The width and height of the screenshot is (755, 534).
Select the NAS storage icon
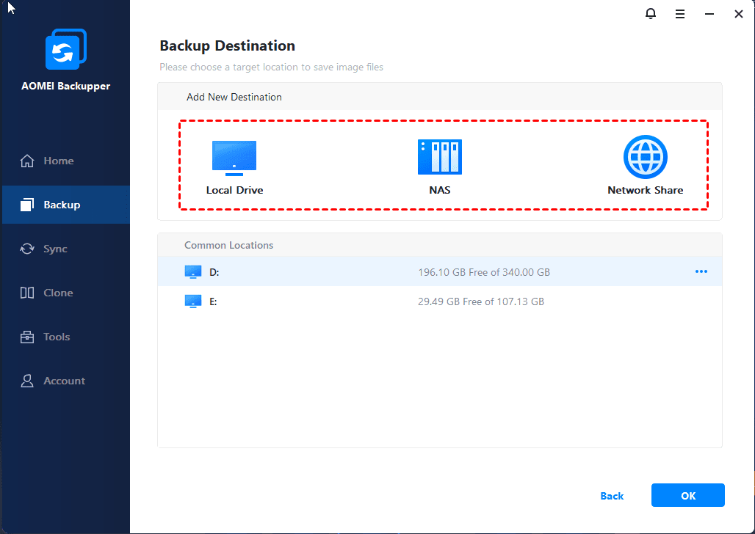click(x=439, y=157)
